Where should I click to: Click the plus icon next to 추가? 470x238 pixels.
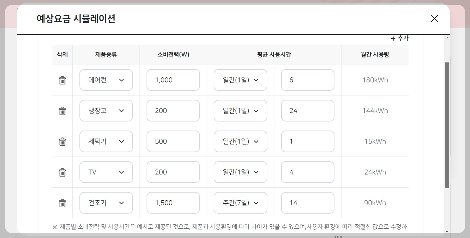pyautogui.click(x=393, y=38)
